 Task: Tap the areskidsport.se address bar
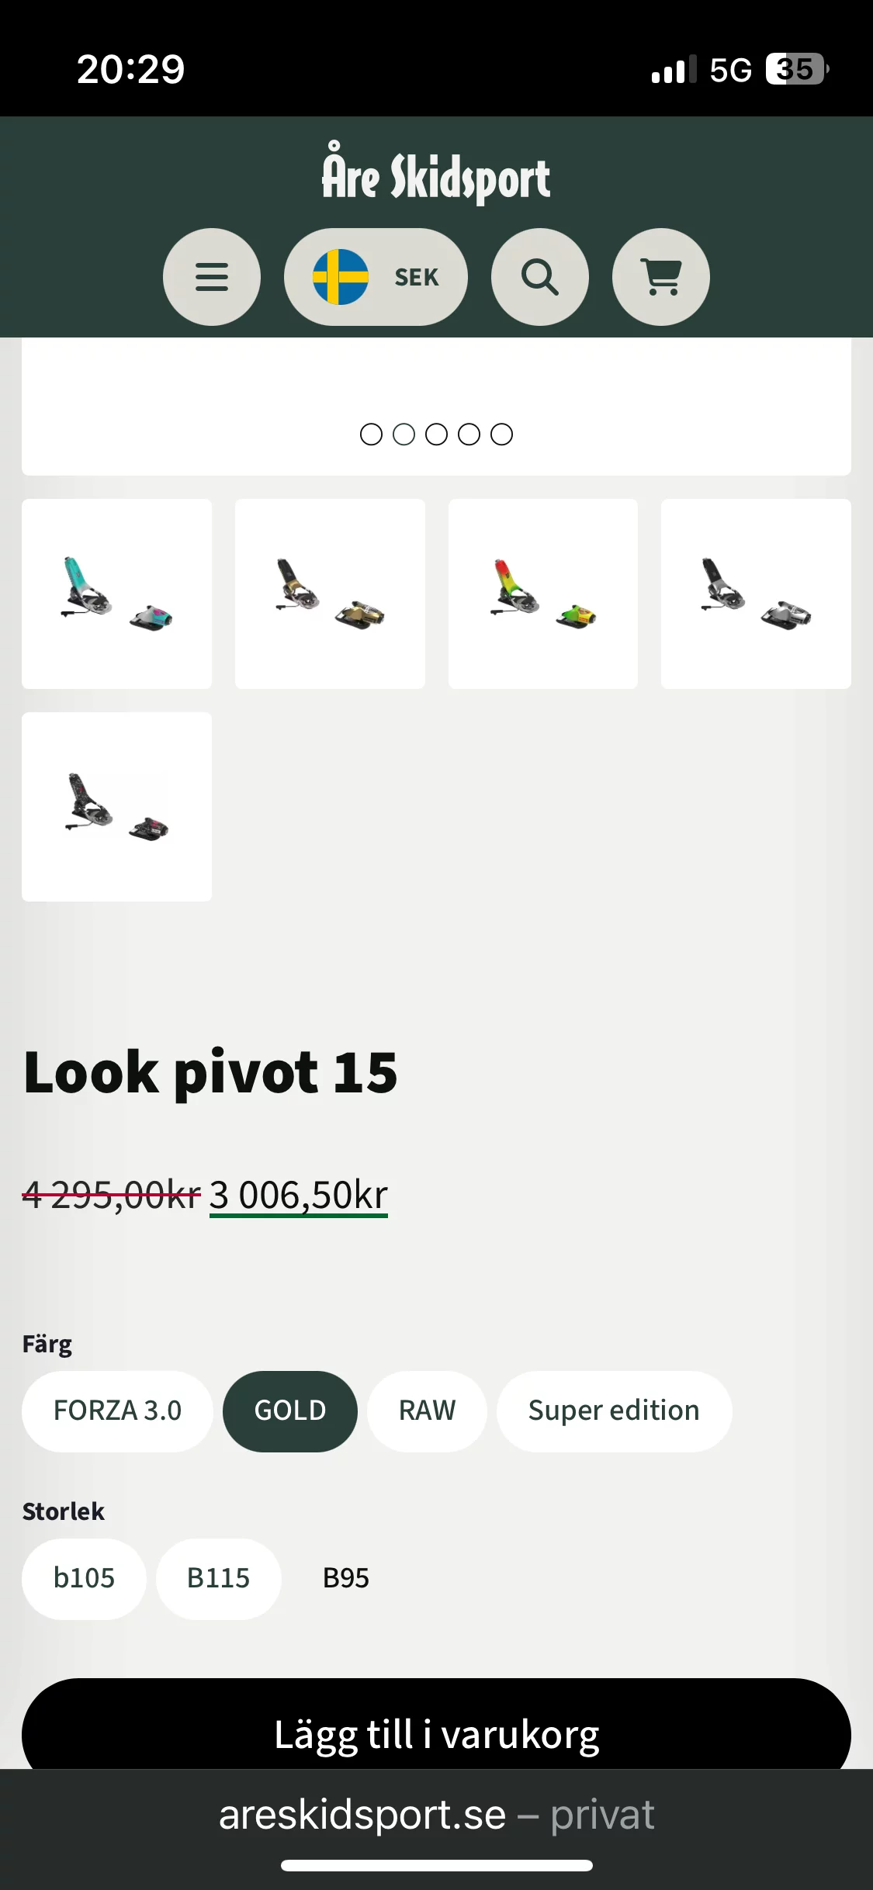click(x=436, y=1816)
